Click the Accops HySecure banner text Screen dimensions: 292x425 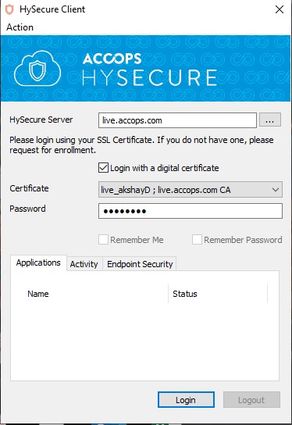pos(150,69)
